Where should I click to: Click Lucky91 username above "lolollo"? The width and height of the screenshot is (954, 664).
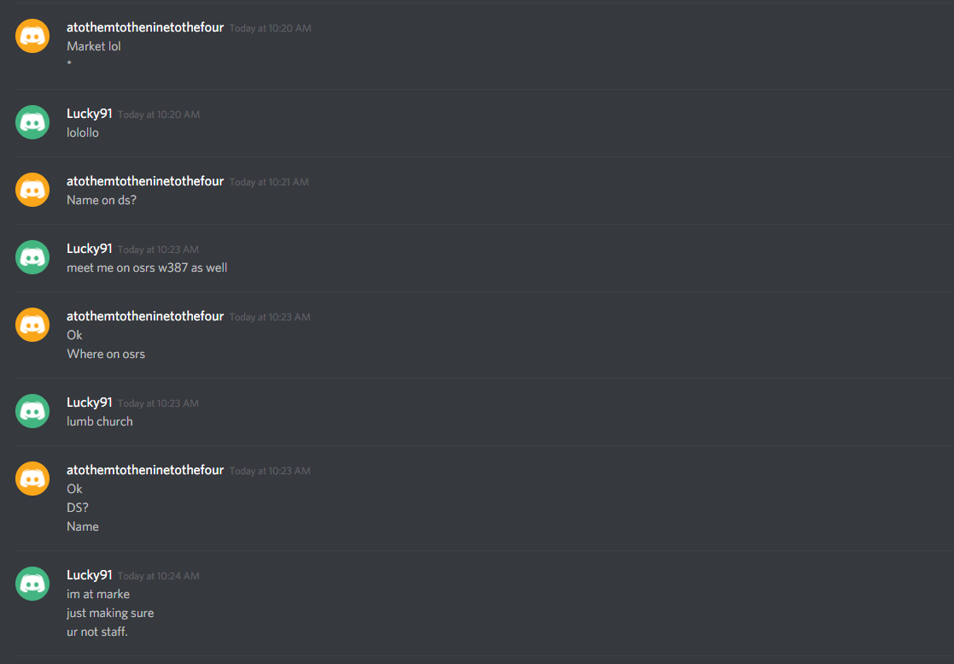click(90, 114)
